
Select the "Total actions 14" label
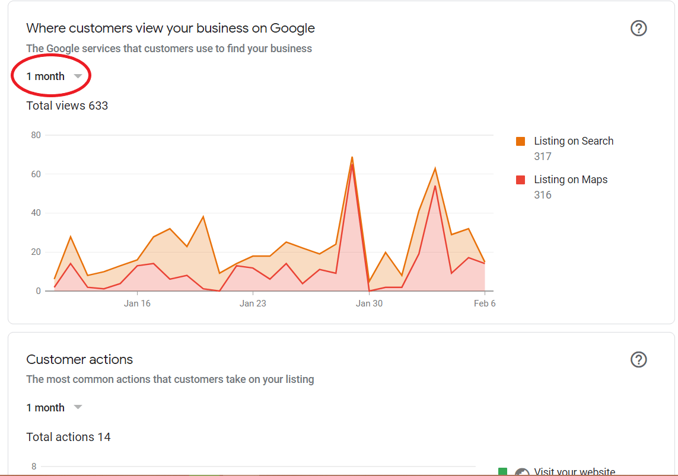(68, 437)
